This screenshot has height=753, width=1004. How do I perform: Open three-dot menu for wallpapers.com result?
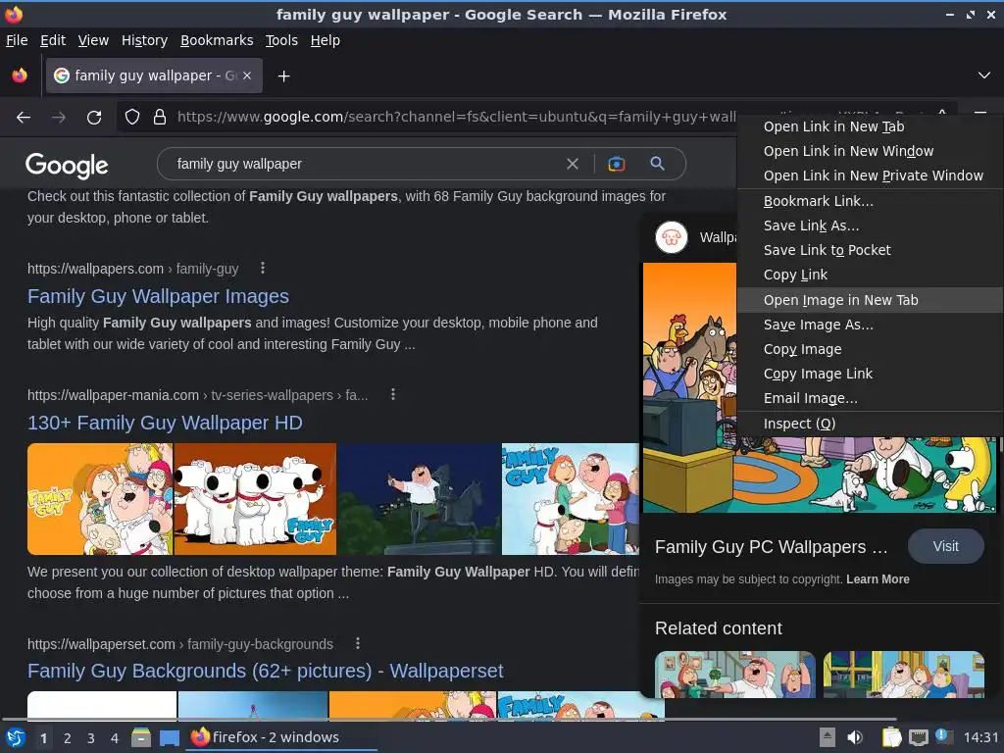263,268
